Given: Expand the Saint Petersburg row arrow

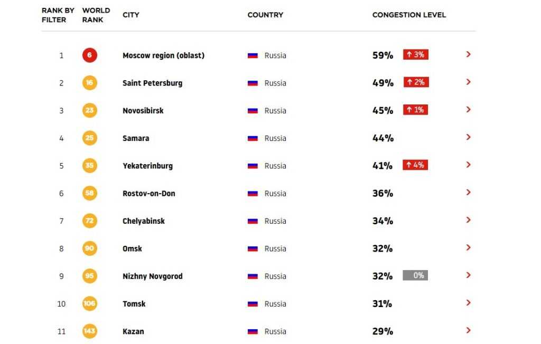Looking at the screenshot, I should (468, 82).
